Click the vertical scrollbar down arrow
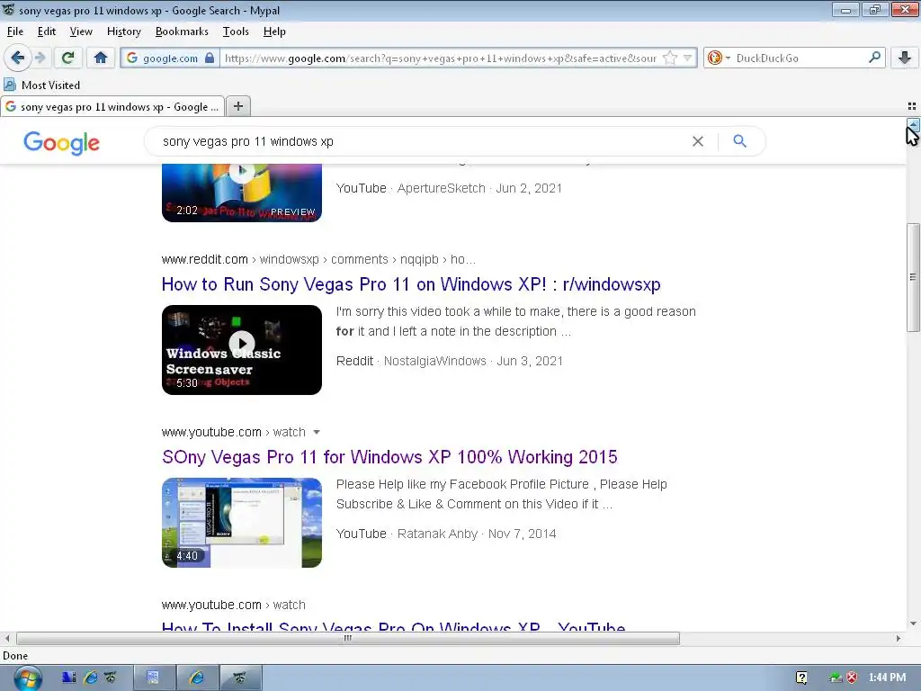This screenshot has width=921, height=691. (x=913, y=624)
